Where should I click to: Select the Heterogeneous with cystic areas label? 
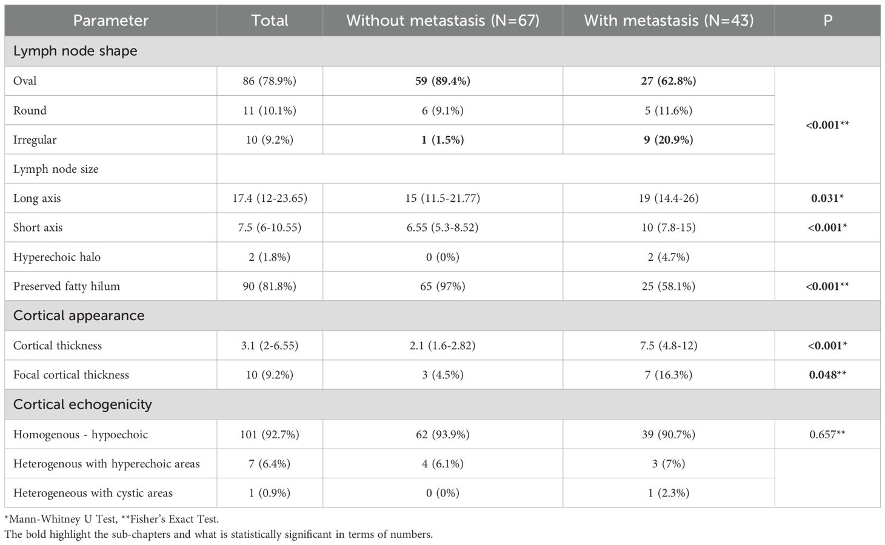click(x=93, y=493)
